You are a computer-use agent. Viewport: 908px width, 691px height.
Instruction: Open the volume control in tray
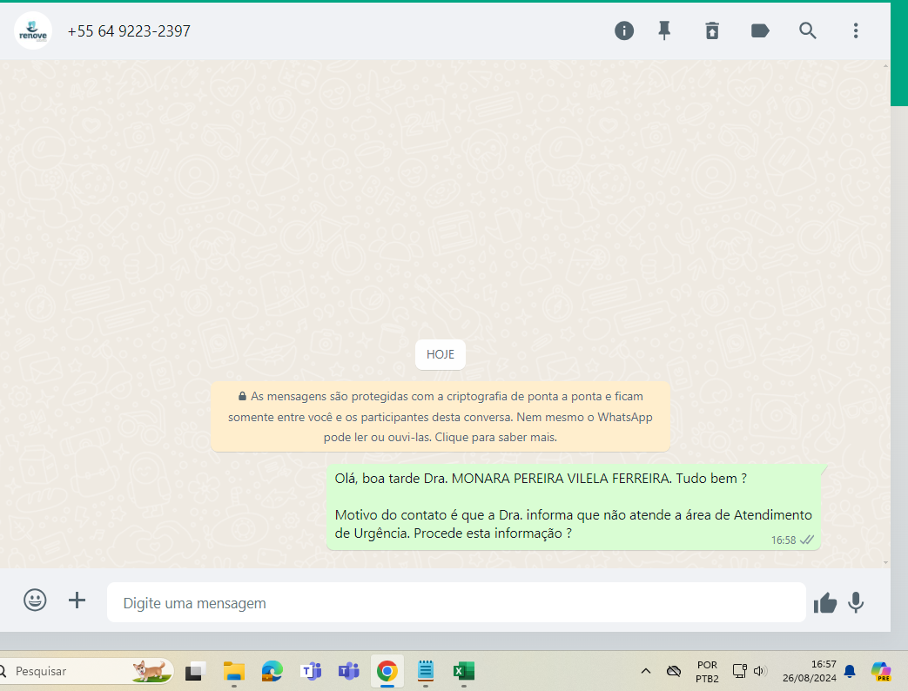[760, 671]
